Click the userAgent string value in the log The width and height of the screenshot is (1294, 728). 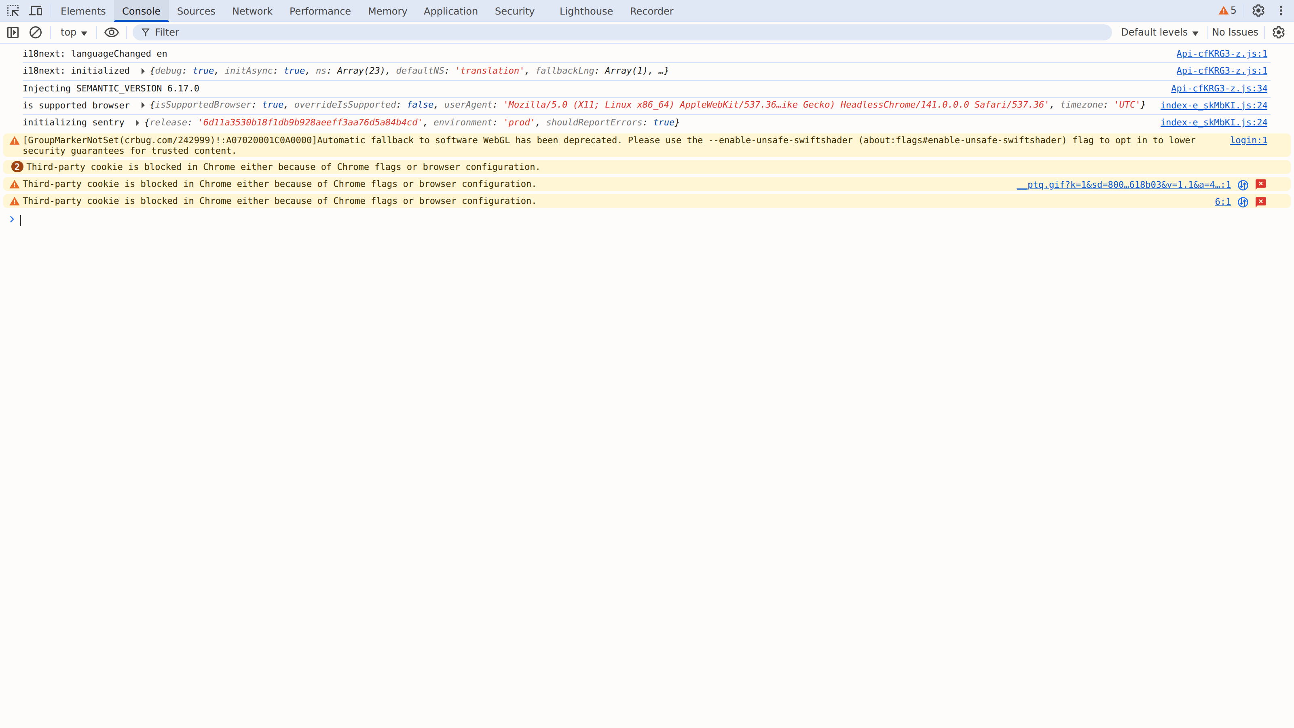(x=776, y=105)
